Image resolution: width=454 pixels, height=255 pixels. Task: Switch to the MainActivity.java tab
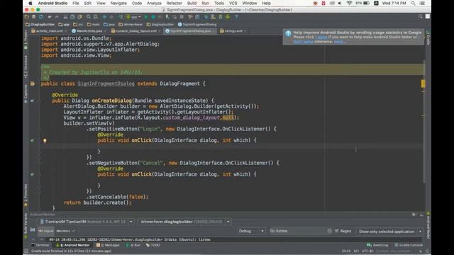89,31
